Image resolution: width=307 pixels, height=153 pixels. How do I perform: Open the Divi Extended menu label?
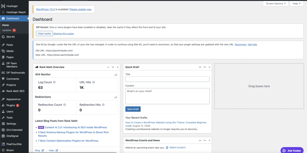pos(14,130)
